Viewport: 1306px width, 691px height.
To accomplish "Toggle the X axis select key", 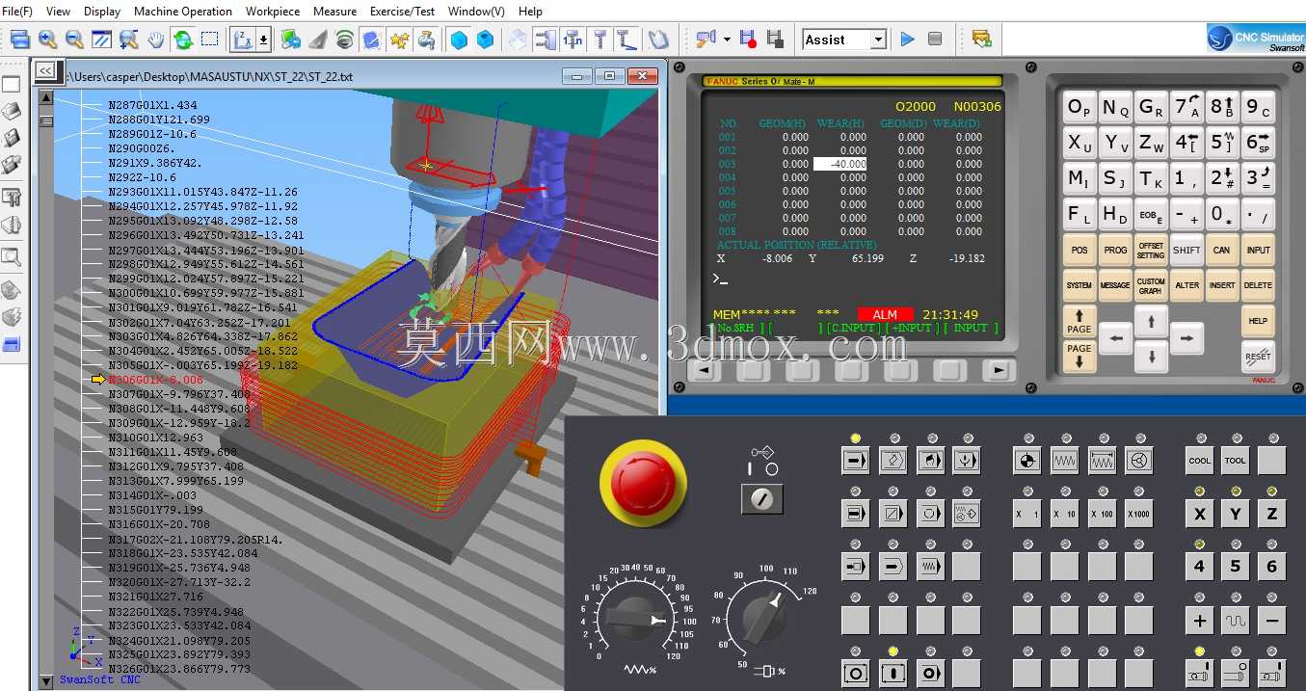I will [1200, 514].
